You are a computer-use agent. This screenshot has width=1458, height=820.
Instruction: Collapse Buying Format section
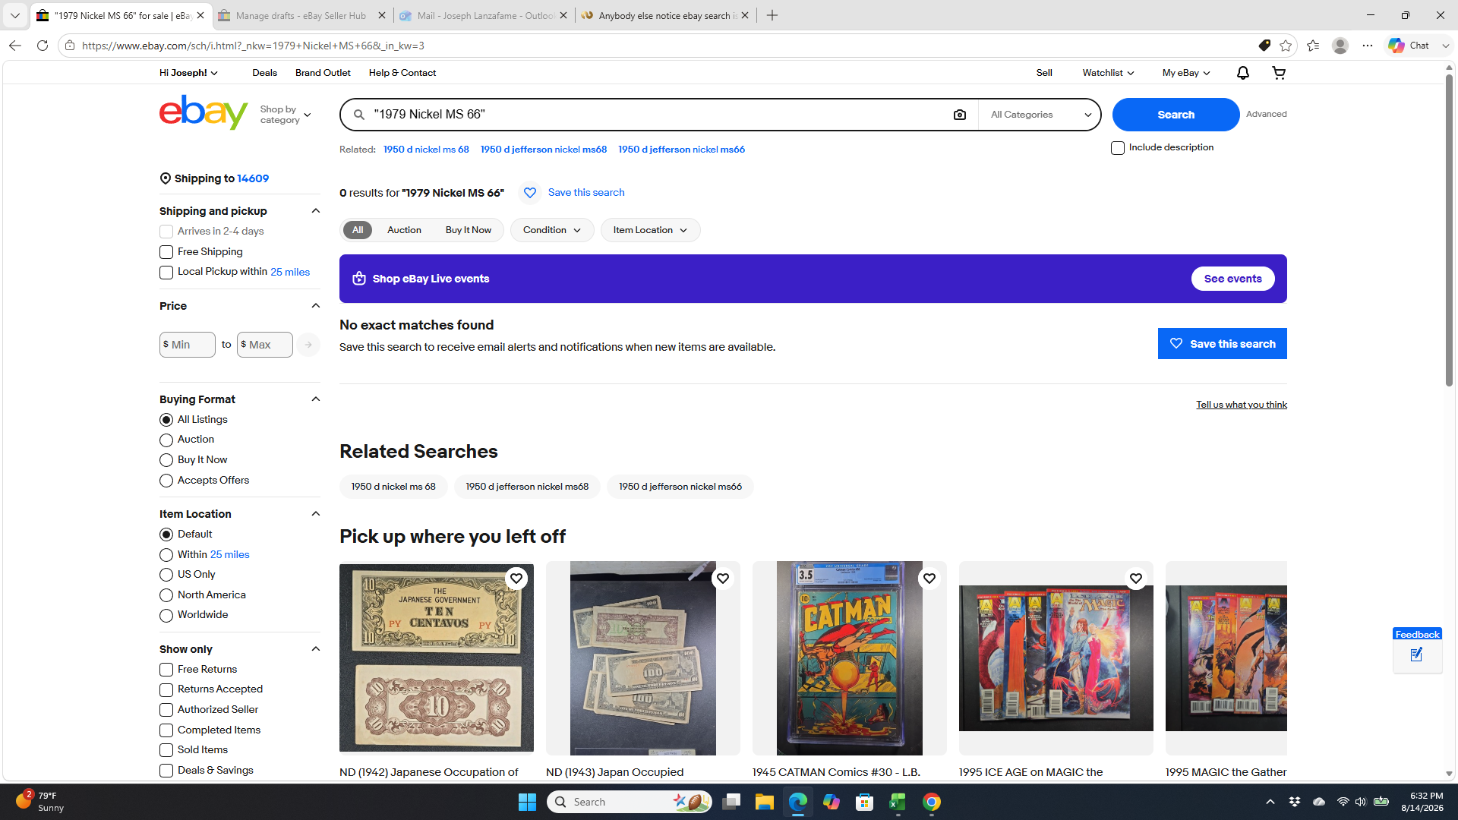tap(316, 399)
